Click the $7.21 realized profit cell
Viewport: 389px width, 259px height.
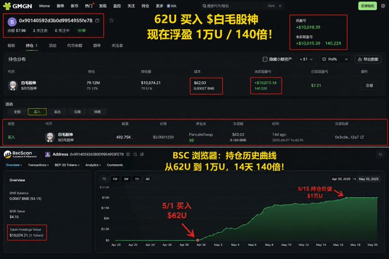[316, 86]
